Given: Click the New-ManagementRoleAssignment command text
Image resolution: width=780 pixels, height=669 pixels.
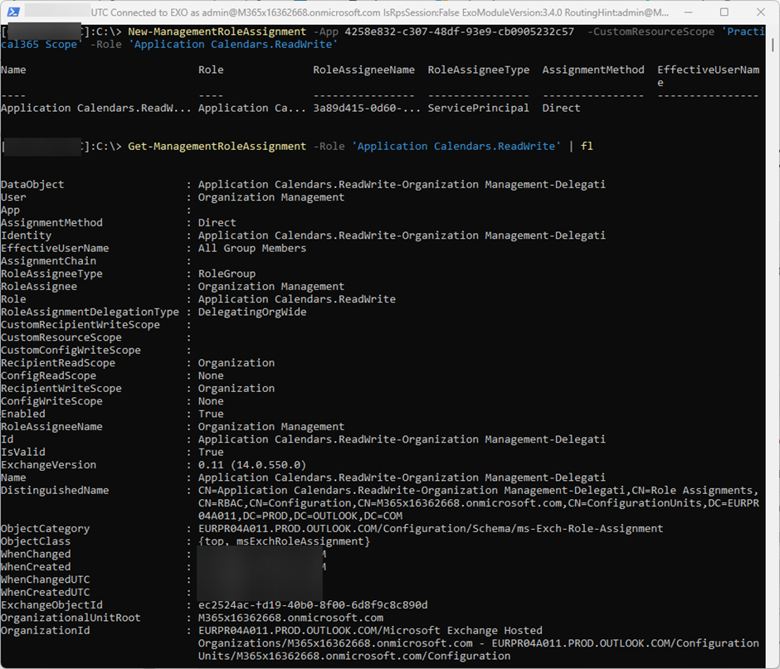Looking at the screenshot, I should tap(217, 32).
